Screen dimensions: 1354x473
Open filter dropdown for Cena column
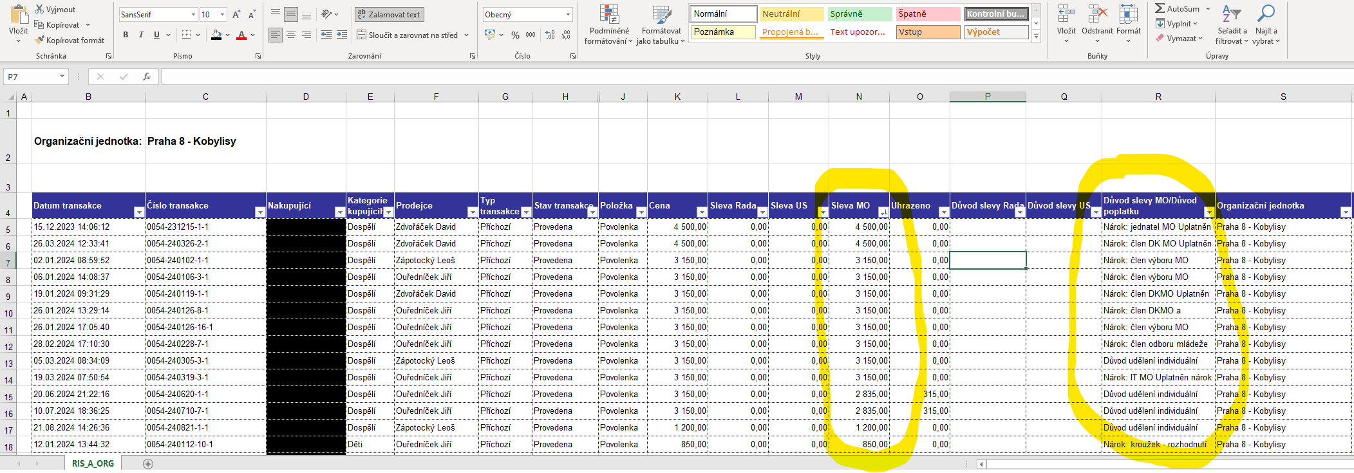[x=702, y=212]
